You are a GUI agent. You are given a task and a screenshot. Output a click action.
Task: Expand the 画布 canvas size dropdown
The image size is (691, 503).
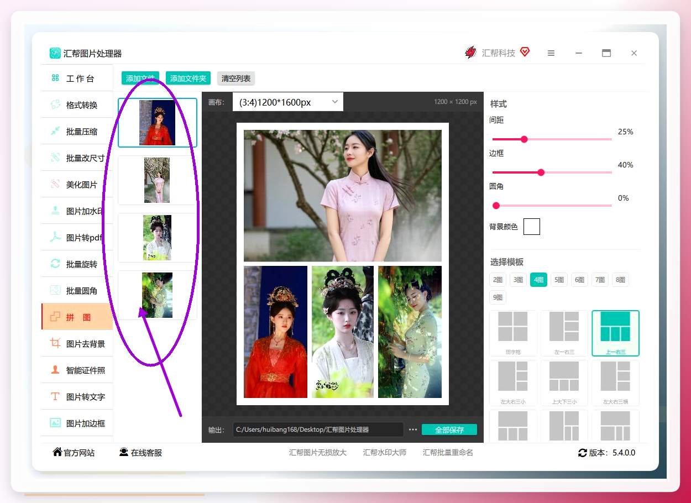pos(288,102)
